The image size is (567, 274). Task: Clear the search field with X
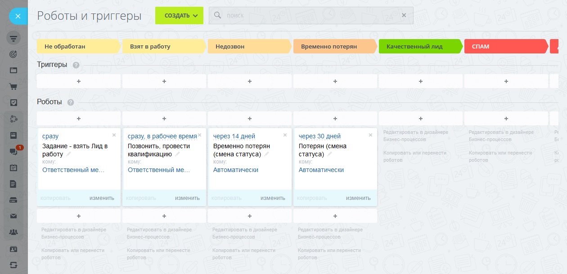tap(404, 15)
